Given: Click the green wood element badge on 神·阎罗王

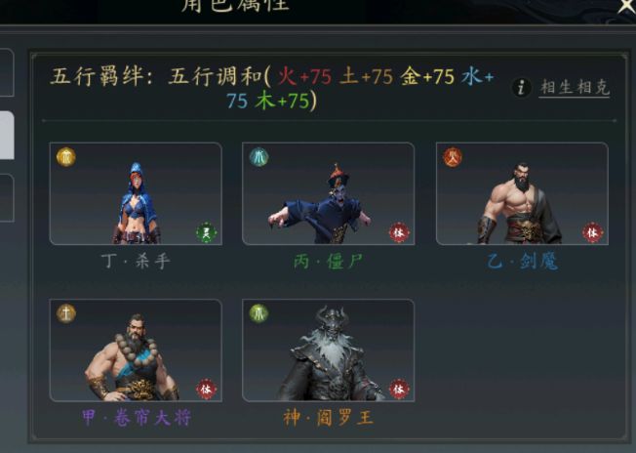Looking at the screenshot, I should [258, 313].
